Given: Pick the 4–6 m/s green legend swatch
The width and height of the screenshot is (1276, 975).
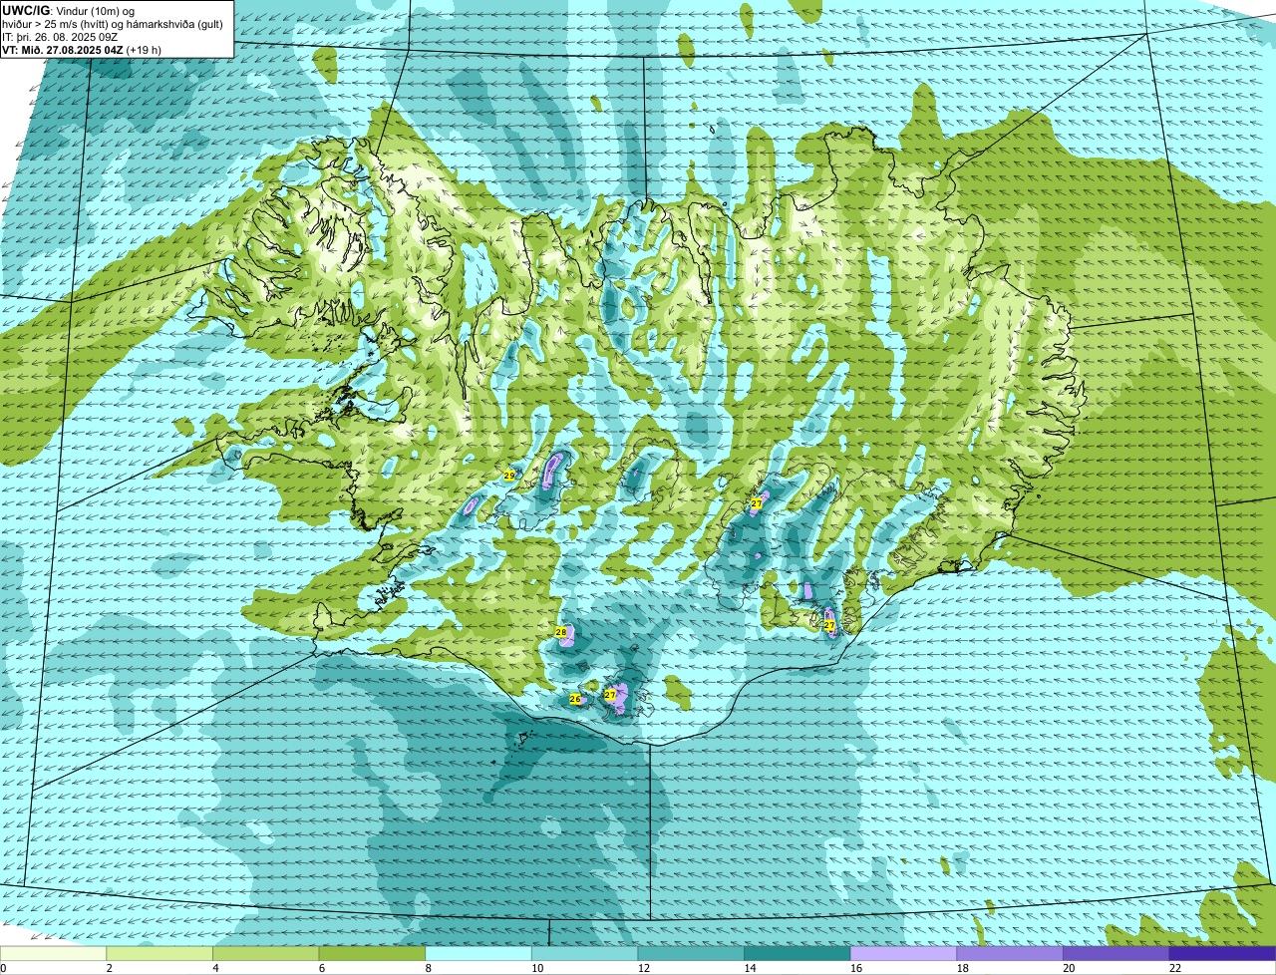Looking at the screenshot, I should pos(266,954).
